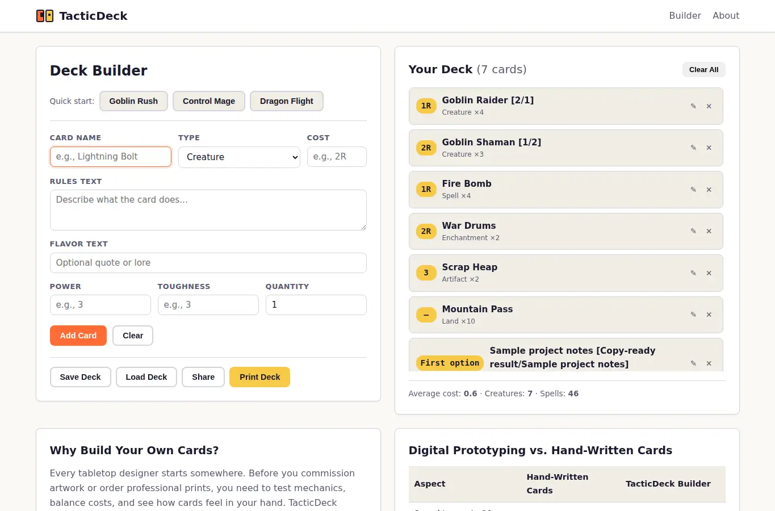775x511 pixels.
Task: Click the 1R cost badge of Fire Bomb
Action: tap(426, 190)
